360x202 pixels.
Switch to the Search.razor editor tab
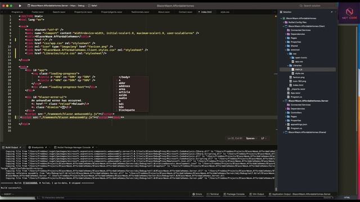click(59, 12)
